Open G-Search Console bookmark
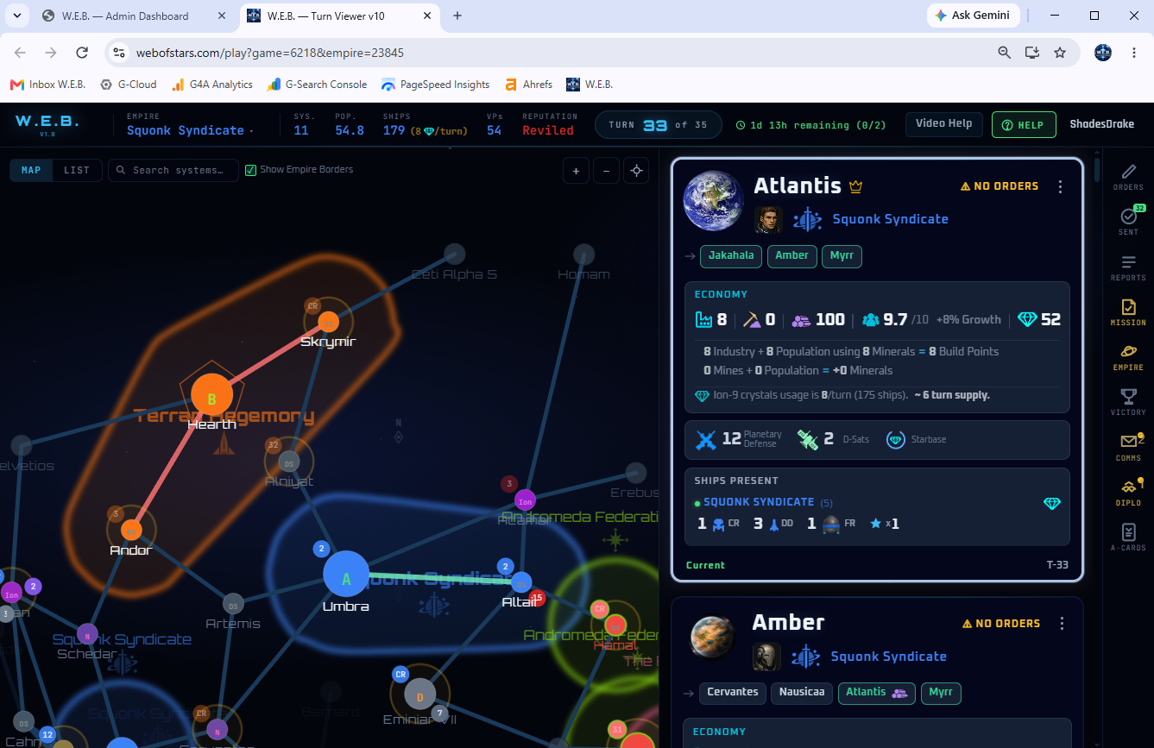Image resolution: width=1154 pixels, height=748 pixels. click(318, 85)
